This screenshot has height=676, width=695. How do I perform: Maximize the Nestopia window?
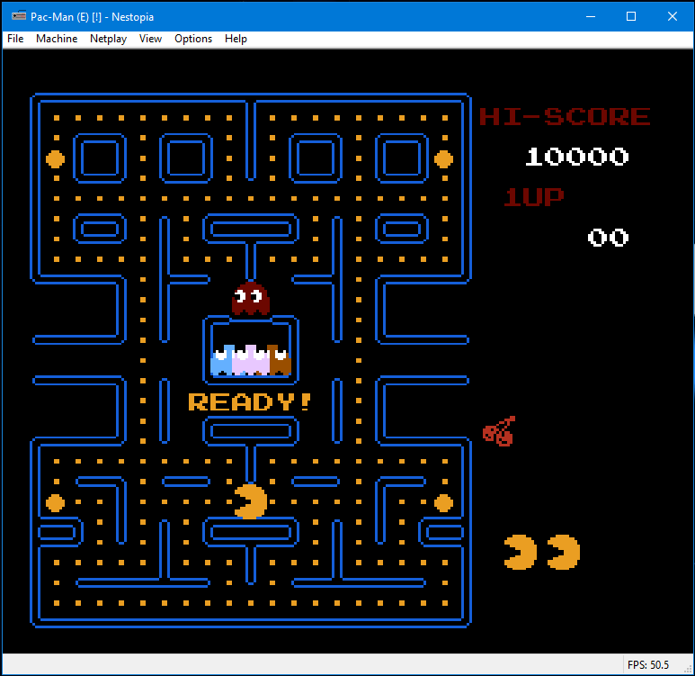pyautogui.click(x=631, y=16)
